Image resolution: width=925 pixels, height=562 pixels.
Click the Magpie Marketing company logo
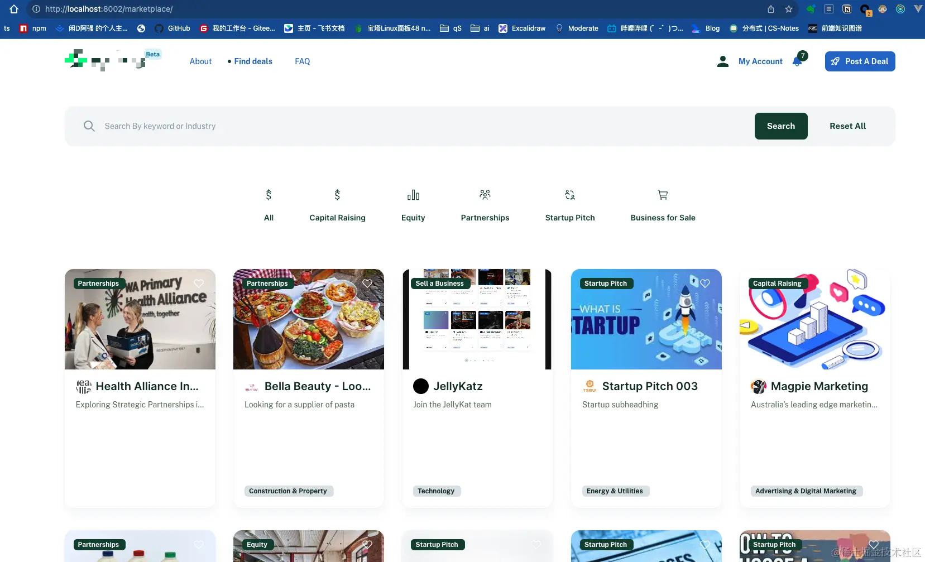pyautogui.click(x=759, y=386)
